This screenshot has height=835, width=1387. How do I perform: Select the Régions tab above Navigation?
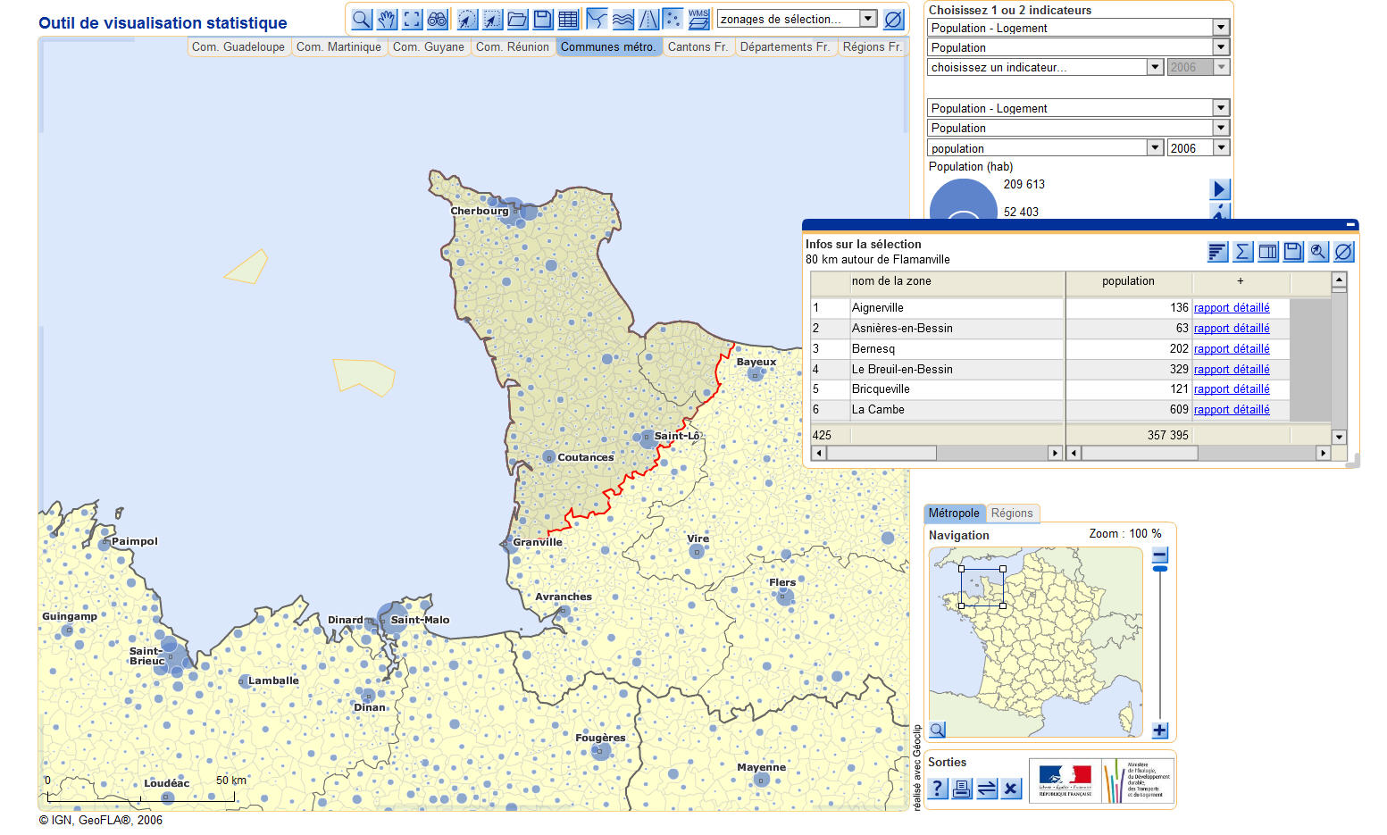[1011, 514]
